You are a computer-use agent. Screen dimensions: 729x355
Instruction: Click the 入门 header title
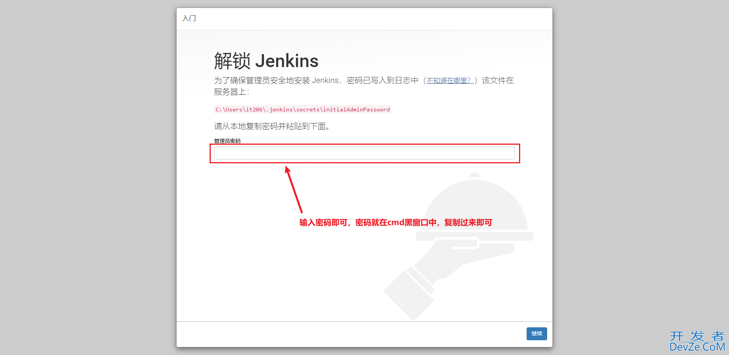click(189, 18)
